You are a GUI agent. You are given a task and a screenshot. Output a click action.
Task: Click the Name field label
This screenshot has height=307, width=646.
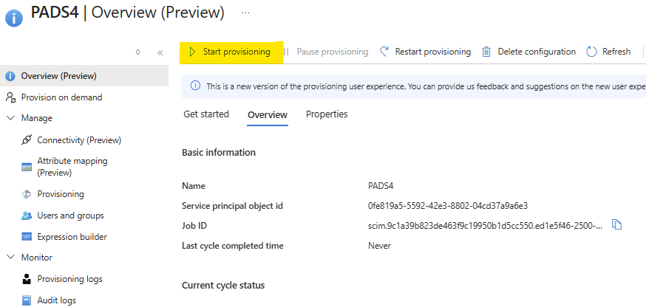pos(194,186)
